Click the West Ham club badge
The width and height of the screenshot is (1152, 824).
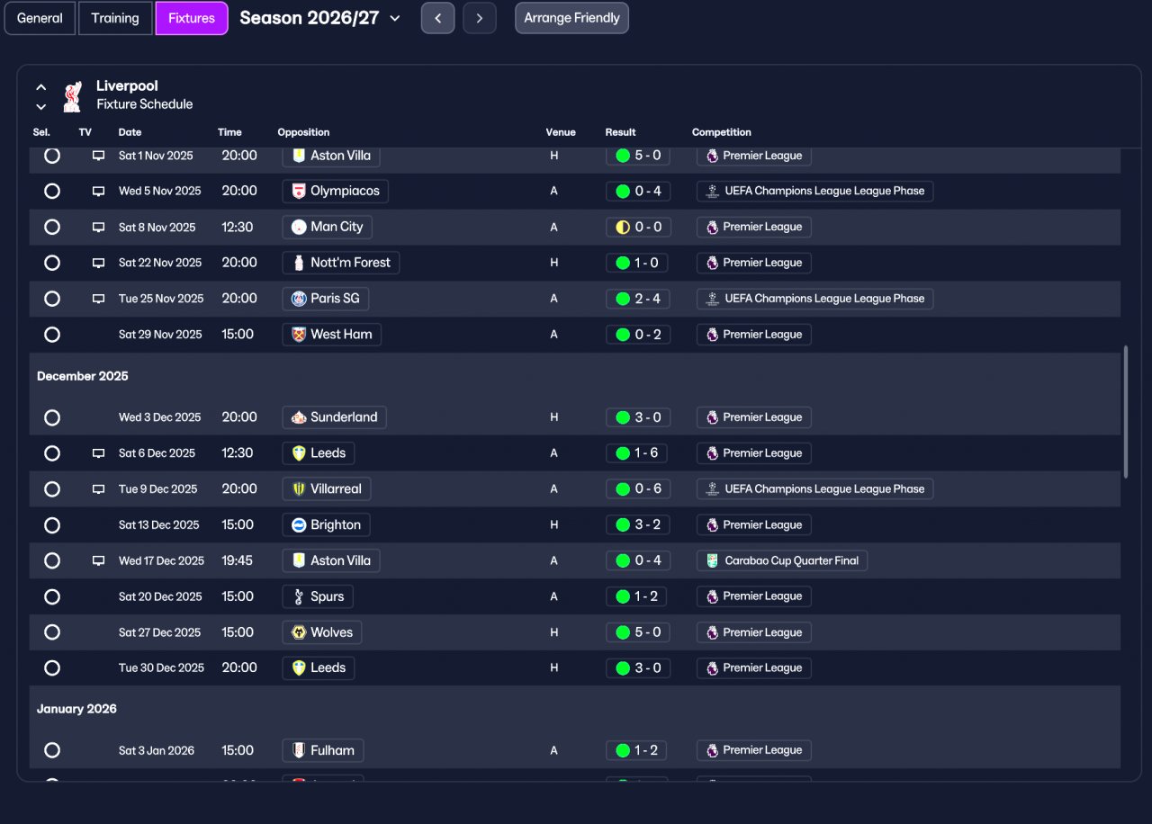coord(299,335)
